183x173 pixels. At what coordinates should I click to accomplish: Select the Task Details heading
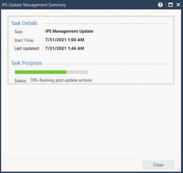(x=24, y=23)
